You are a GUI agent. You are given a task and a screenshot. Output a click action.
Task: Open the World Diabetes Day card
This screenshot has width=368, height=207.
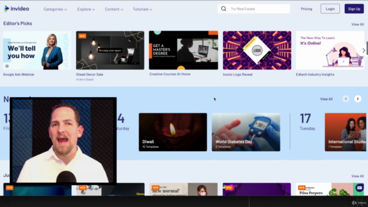click(246, 132)
